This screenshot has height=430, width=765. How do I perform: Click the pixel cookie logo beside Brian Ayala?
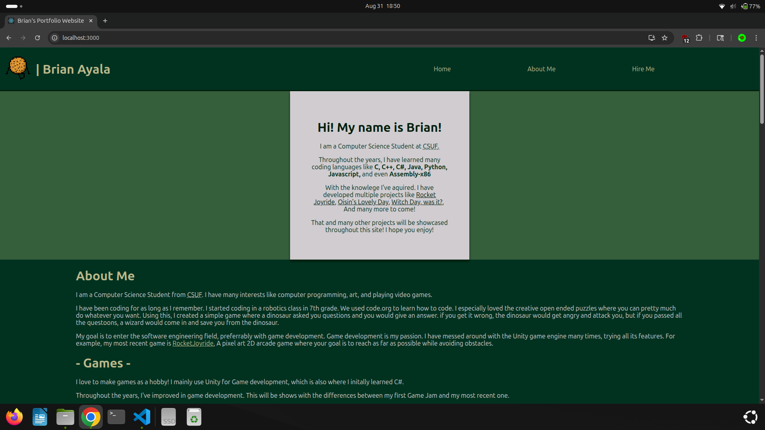point(18,68)
